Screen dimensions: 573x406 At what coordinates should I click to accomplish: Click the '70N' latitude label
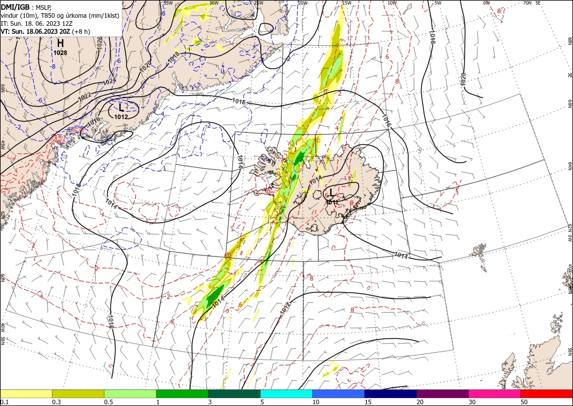pyautogui.click(x=527, y=3)
